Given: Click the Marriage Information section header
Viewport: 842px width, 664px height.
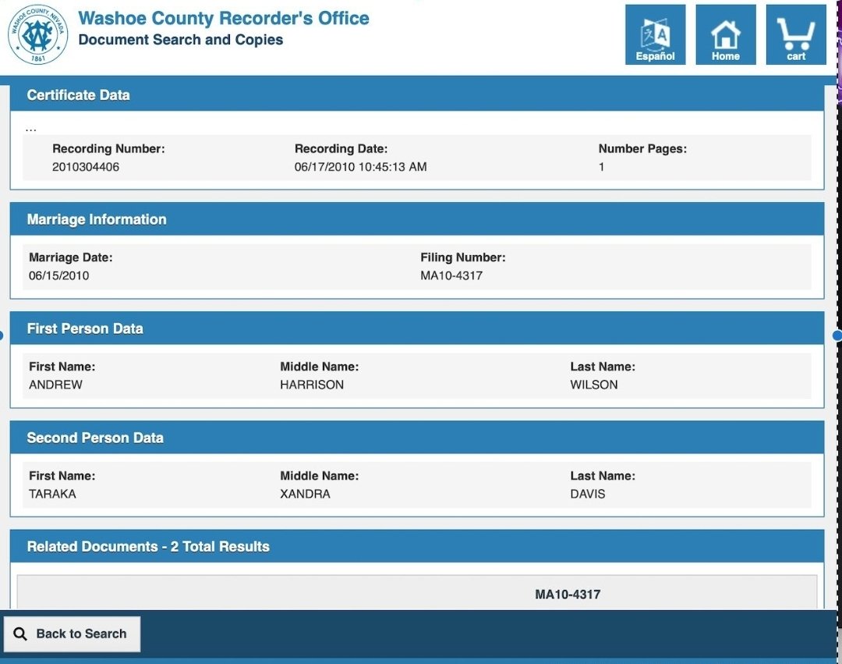Looking at the screenshot, I should point(416,219).
